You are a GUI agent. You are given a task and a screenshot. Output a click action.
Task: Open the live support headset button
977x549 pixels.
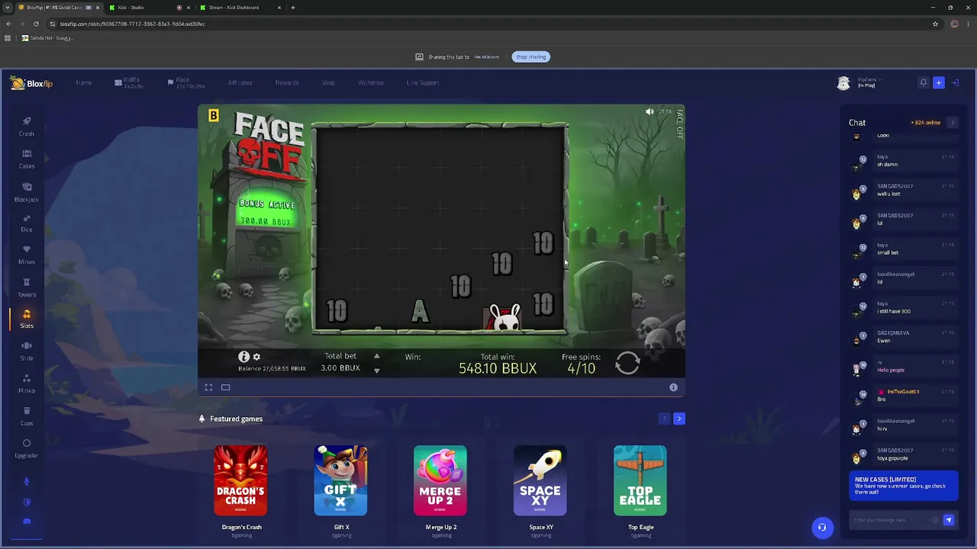tap(822, 527)
